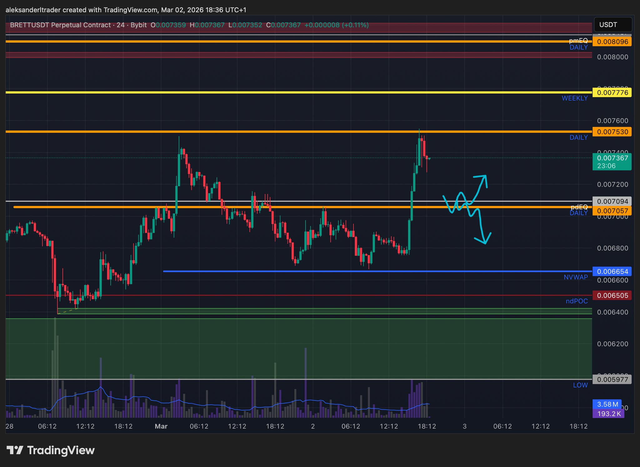
Task: Click the TradingView logo at bottom
Action: click(51, 450)
